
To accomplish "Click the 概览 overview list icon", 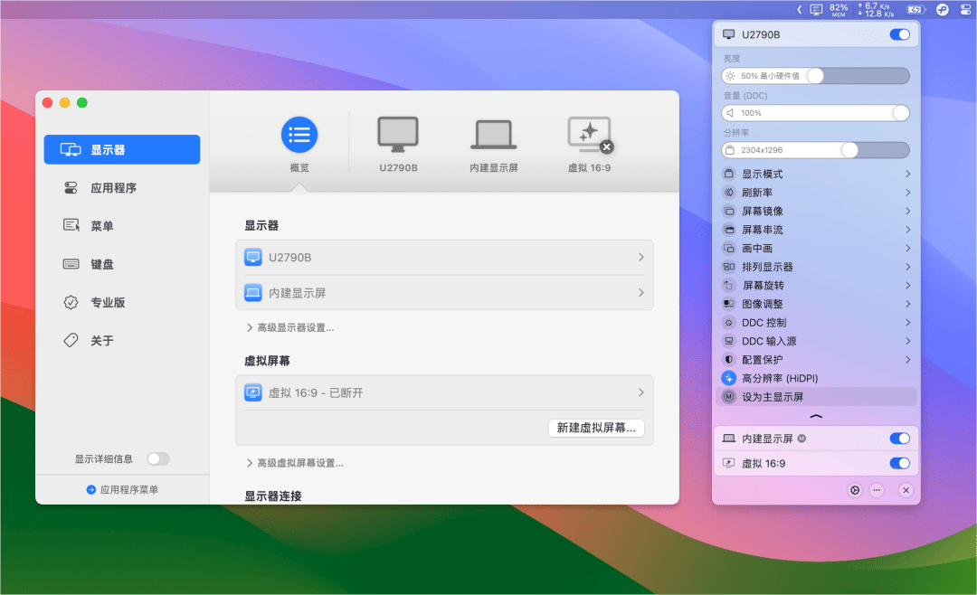I will pos(299,136).
